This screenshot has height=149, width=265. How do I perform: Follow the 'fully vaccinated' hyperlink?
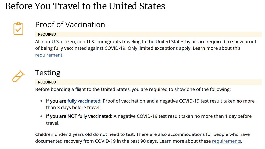(x=84, y=101)
